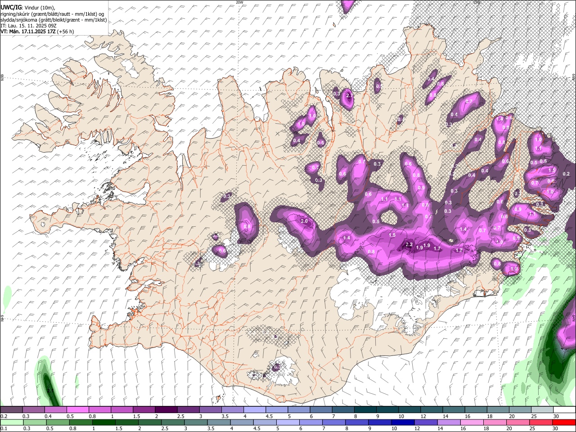Click the "slydda/snjókoma" snow legend description line
Image resolution: width=576 pixels, height=432 pixels.
coord(54,20)
